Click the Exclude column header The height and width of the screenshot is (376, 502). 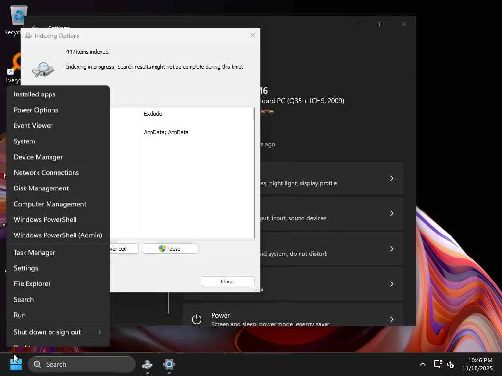click(x=197, y=114)
